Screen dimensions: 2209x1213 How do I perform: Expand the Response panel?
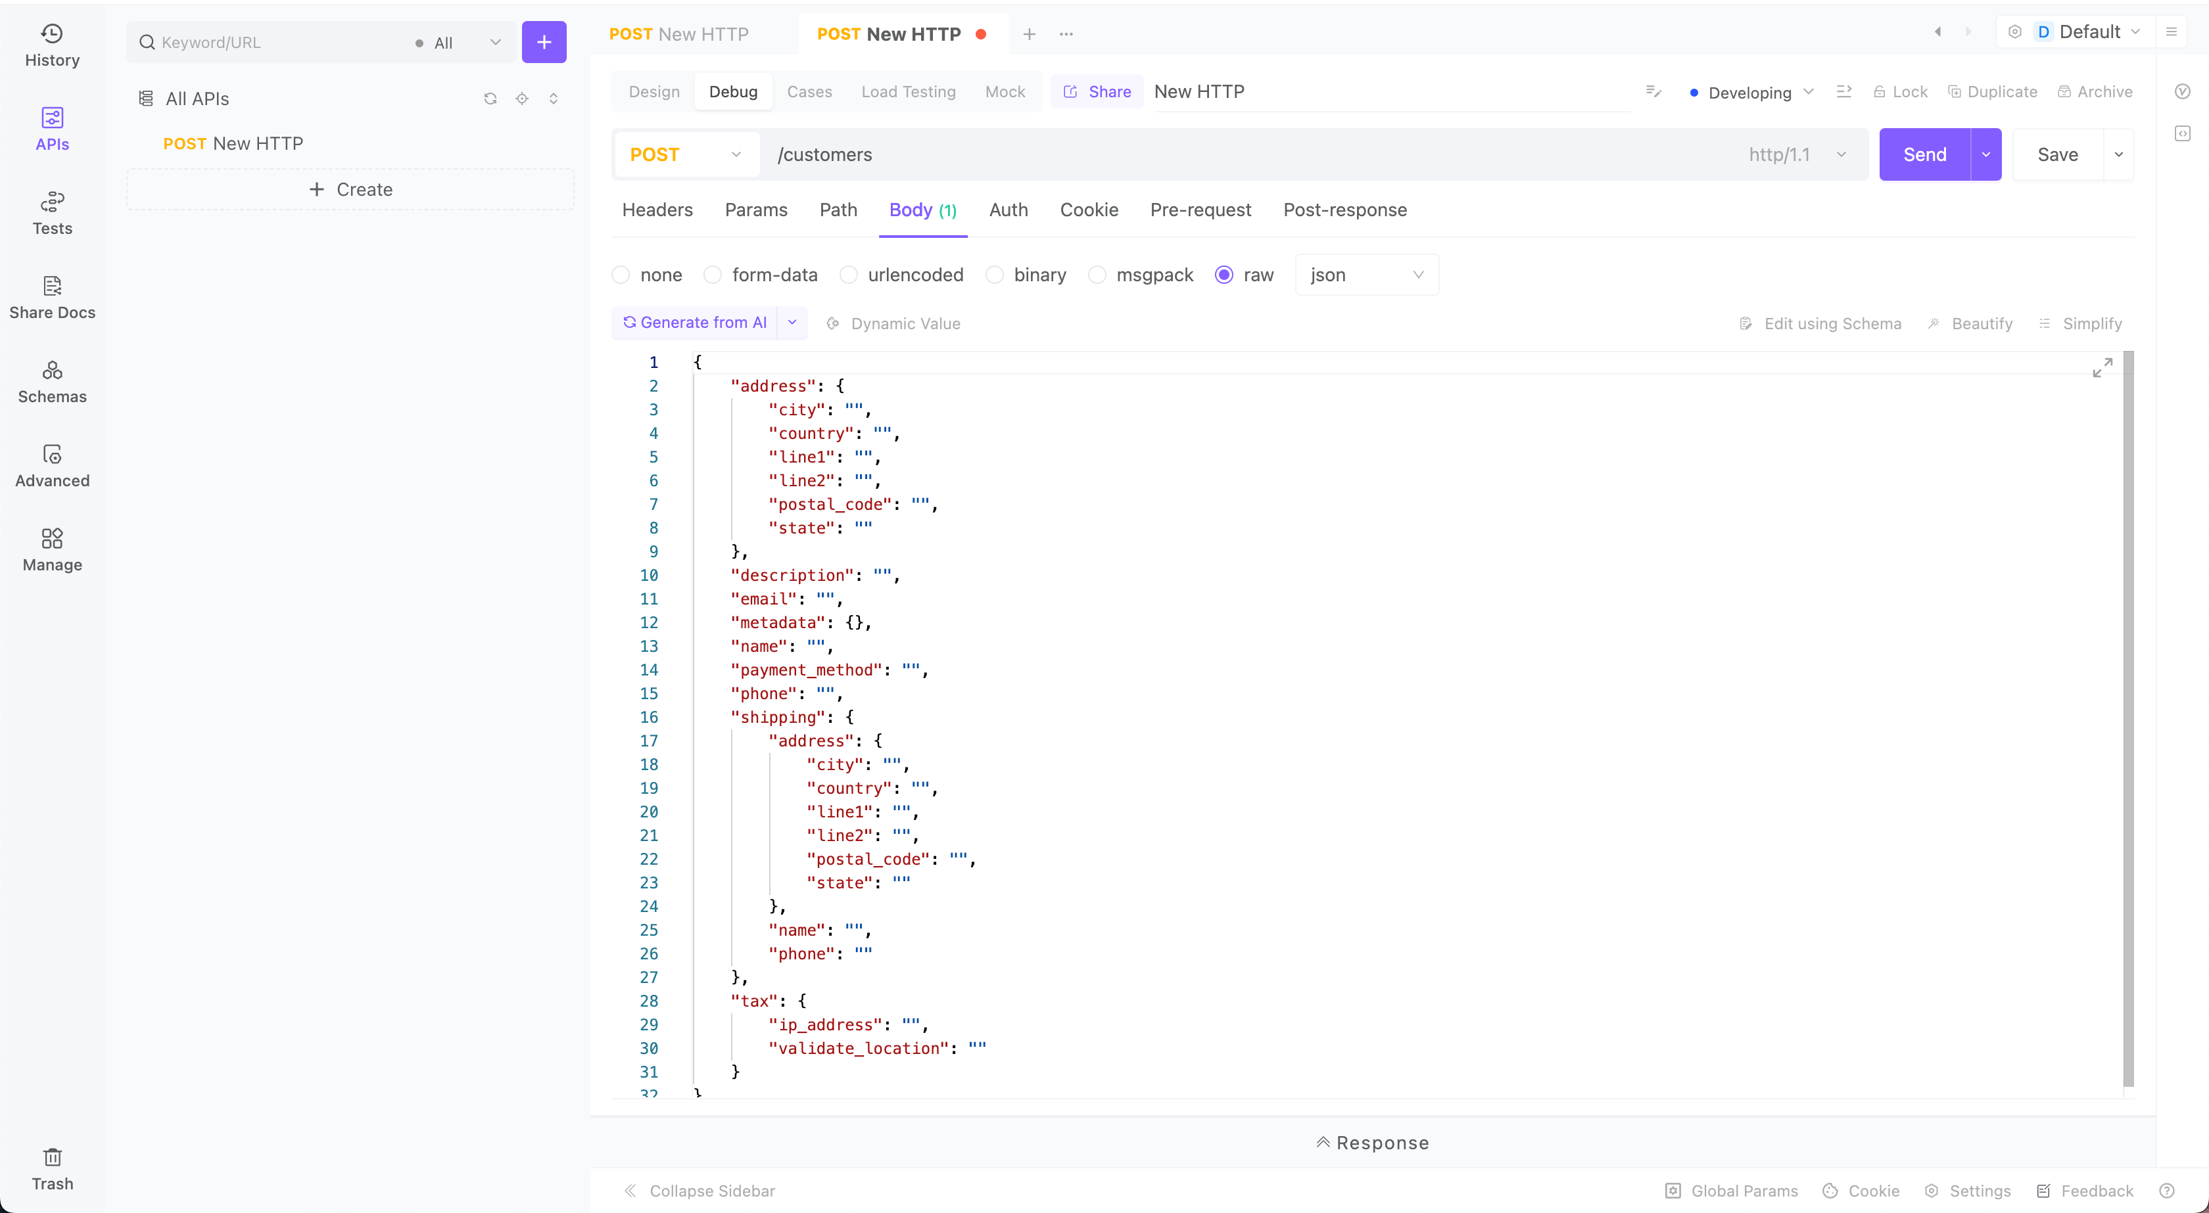[x=1373, y=1143]
